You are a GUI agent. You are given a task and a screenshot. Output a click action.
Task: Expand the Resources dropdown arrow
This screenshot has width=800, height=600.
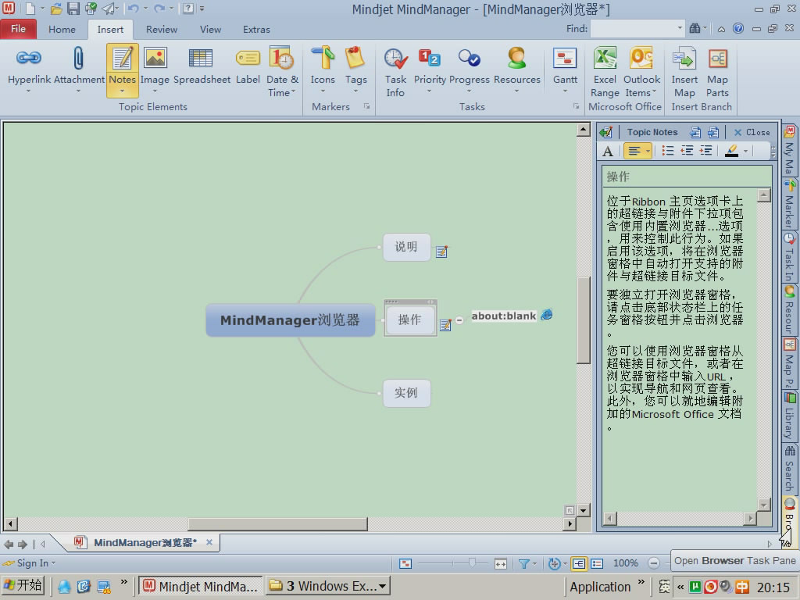point(517,91)
